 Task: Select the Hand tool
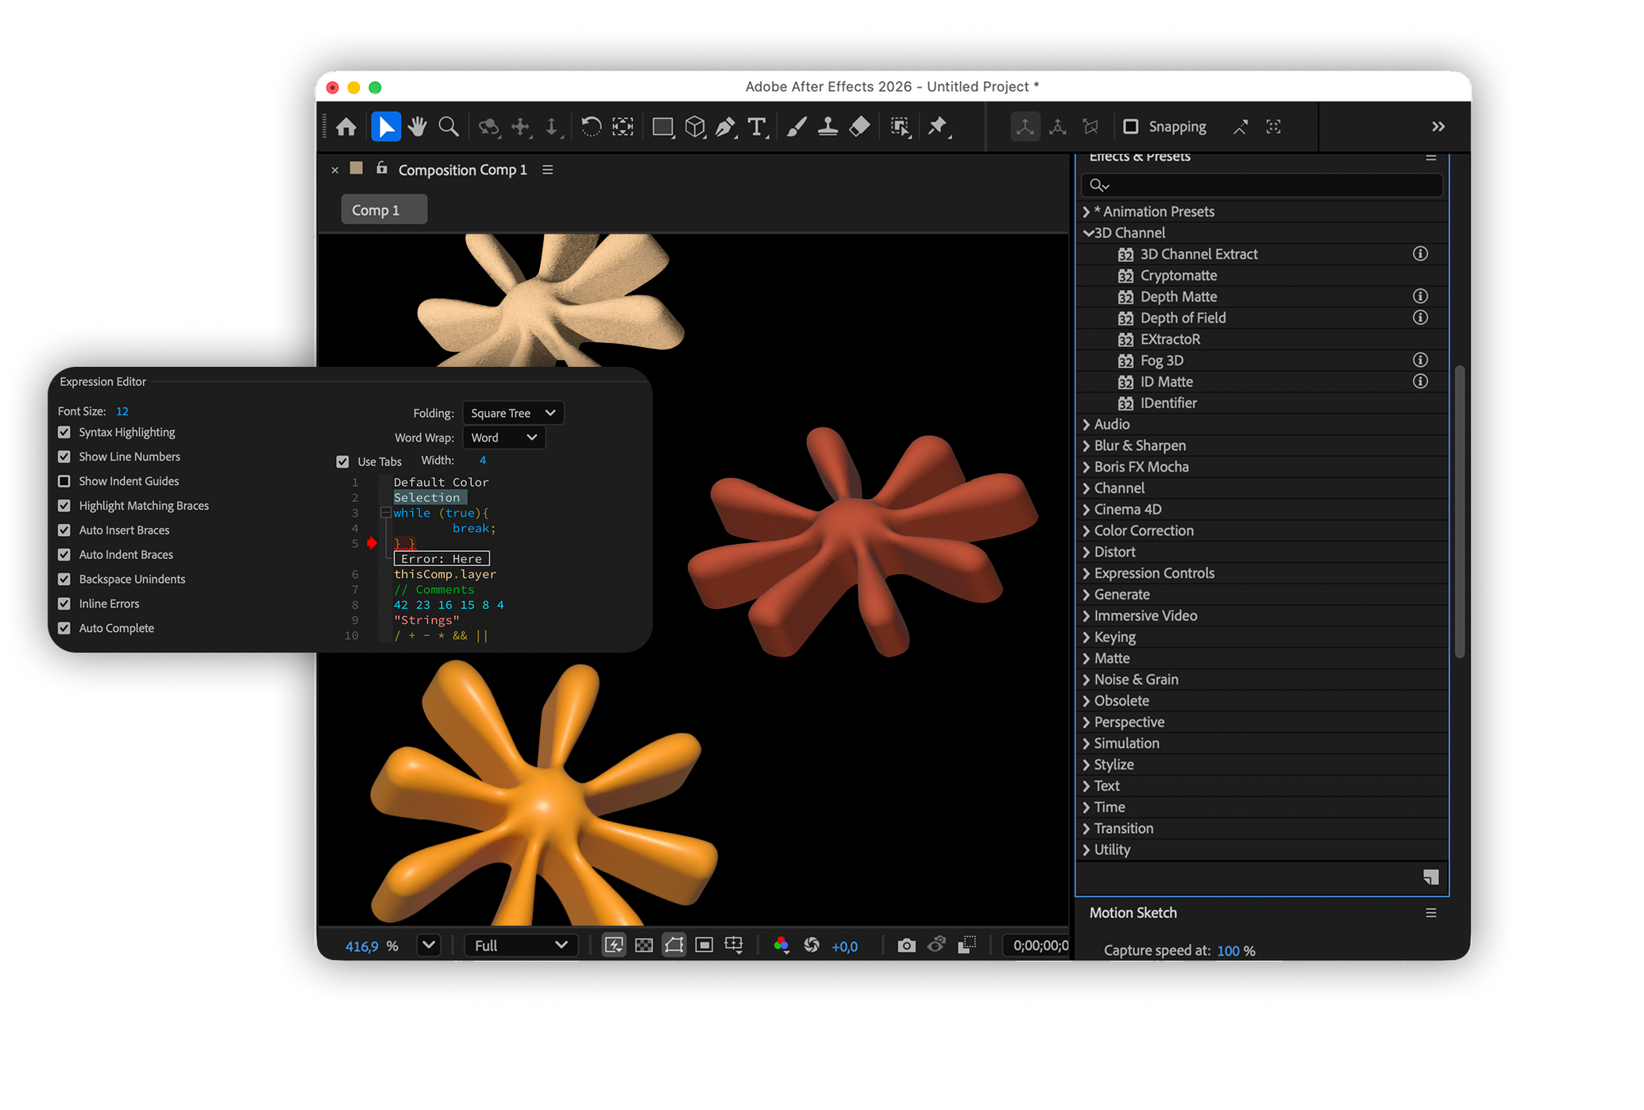(417, 127)
